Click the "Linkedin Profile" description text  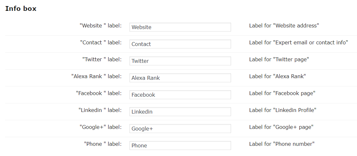283,110
